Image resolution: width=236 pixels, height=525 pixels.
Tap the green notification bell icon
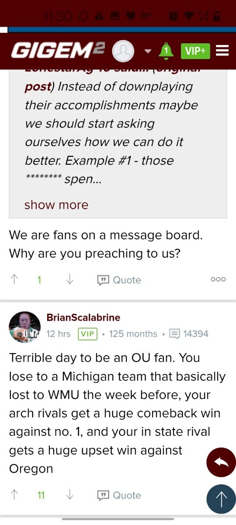pyautogui.click(x=166, y=51)
